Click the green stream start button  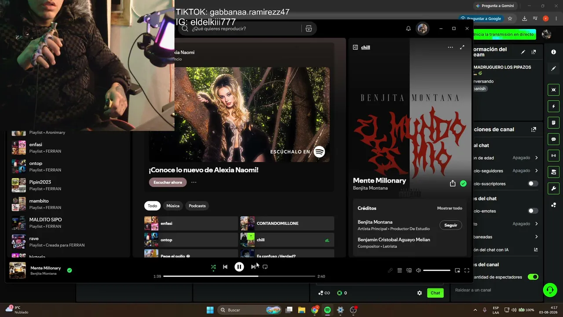(504, 34)
